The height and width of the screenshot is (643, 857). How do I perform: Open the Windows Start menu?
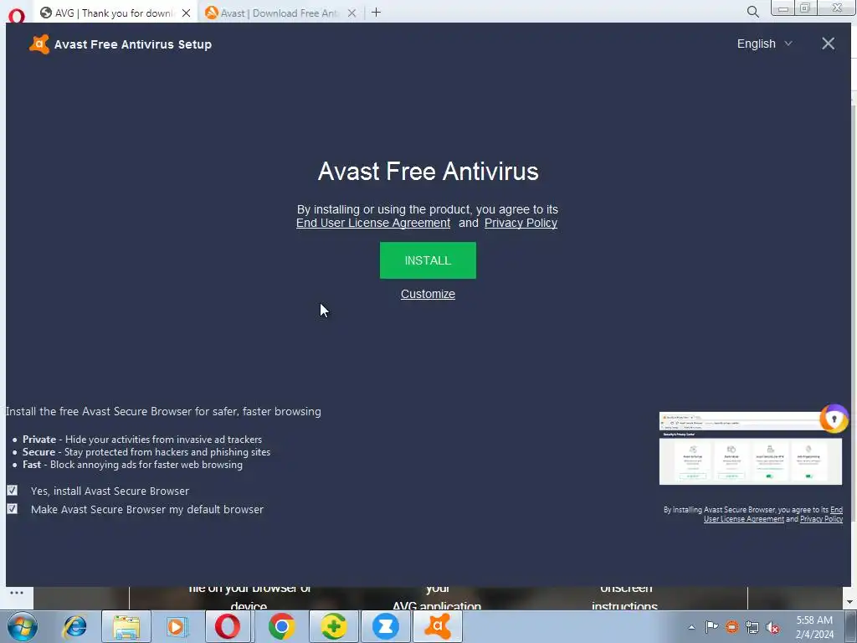click(23, 626)
